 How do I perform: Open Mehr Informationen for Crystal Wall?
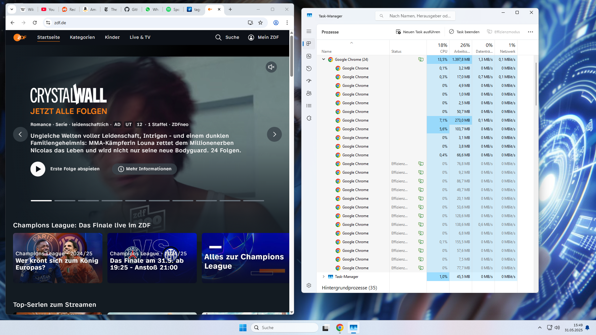pos(145,169)
